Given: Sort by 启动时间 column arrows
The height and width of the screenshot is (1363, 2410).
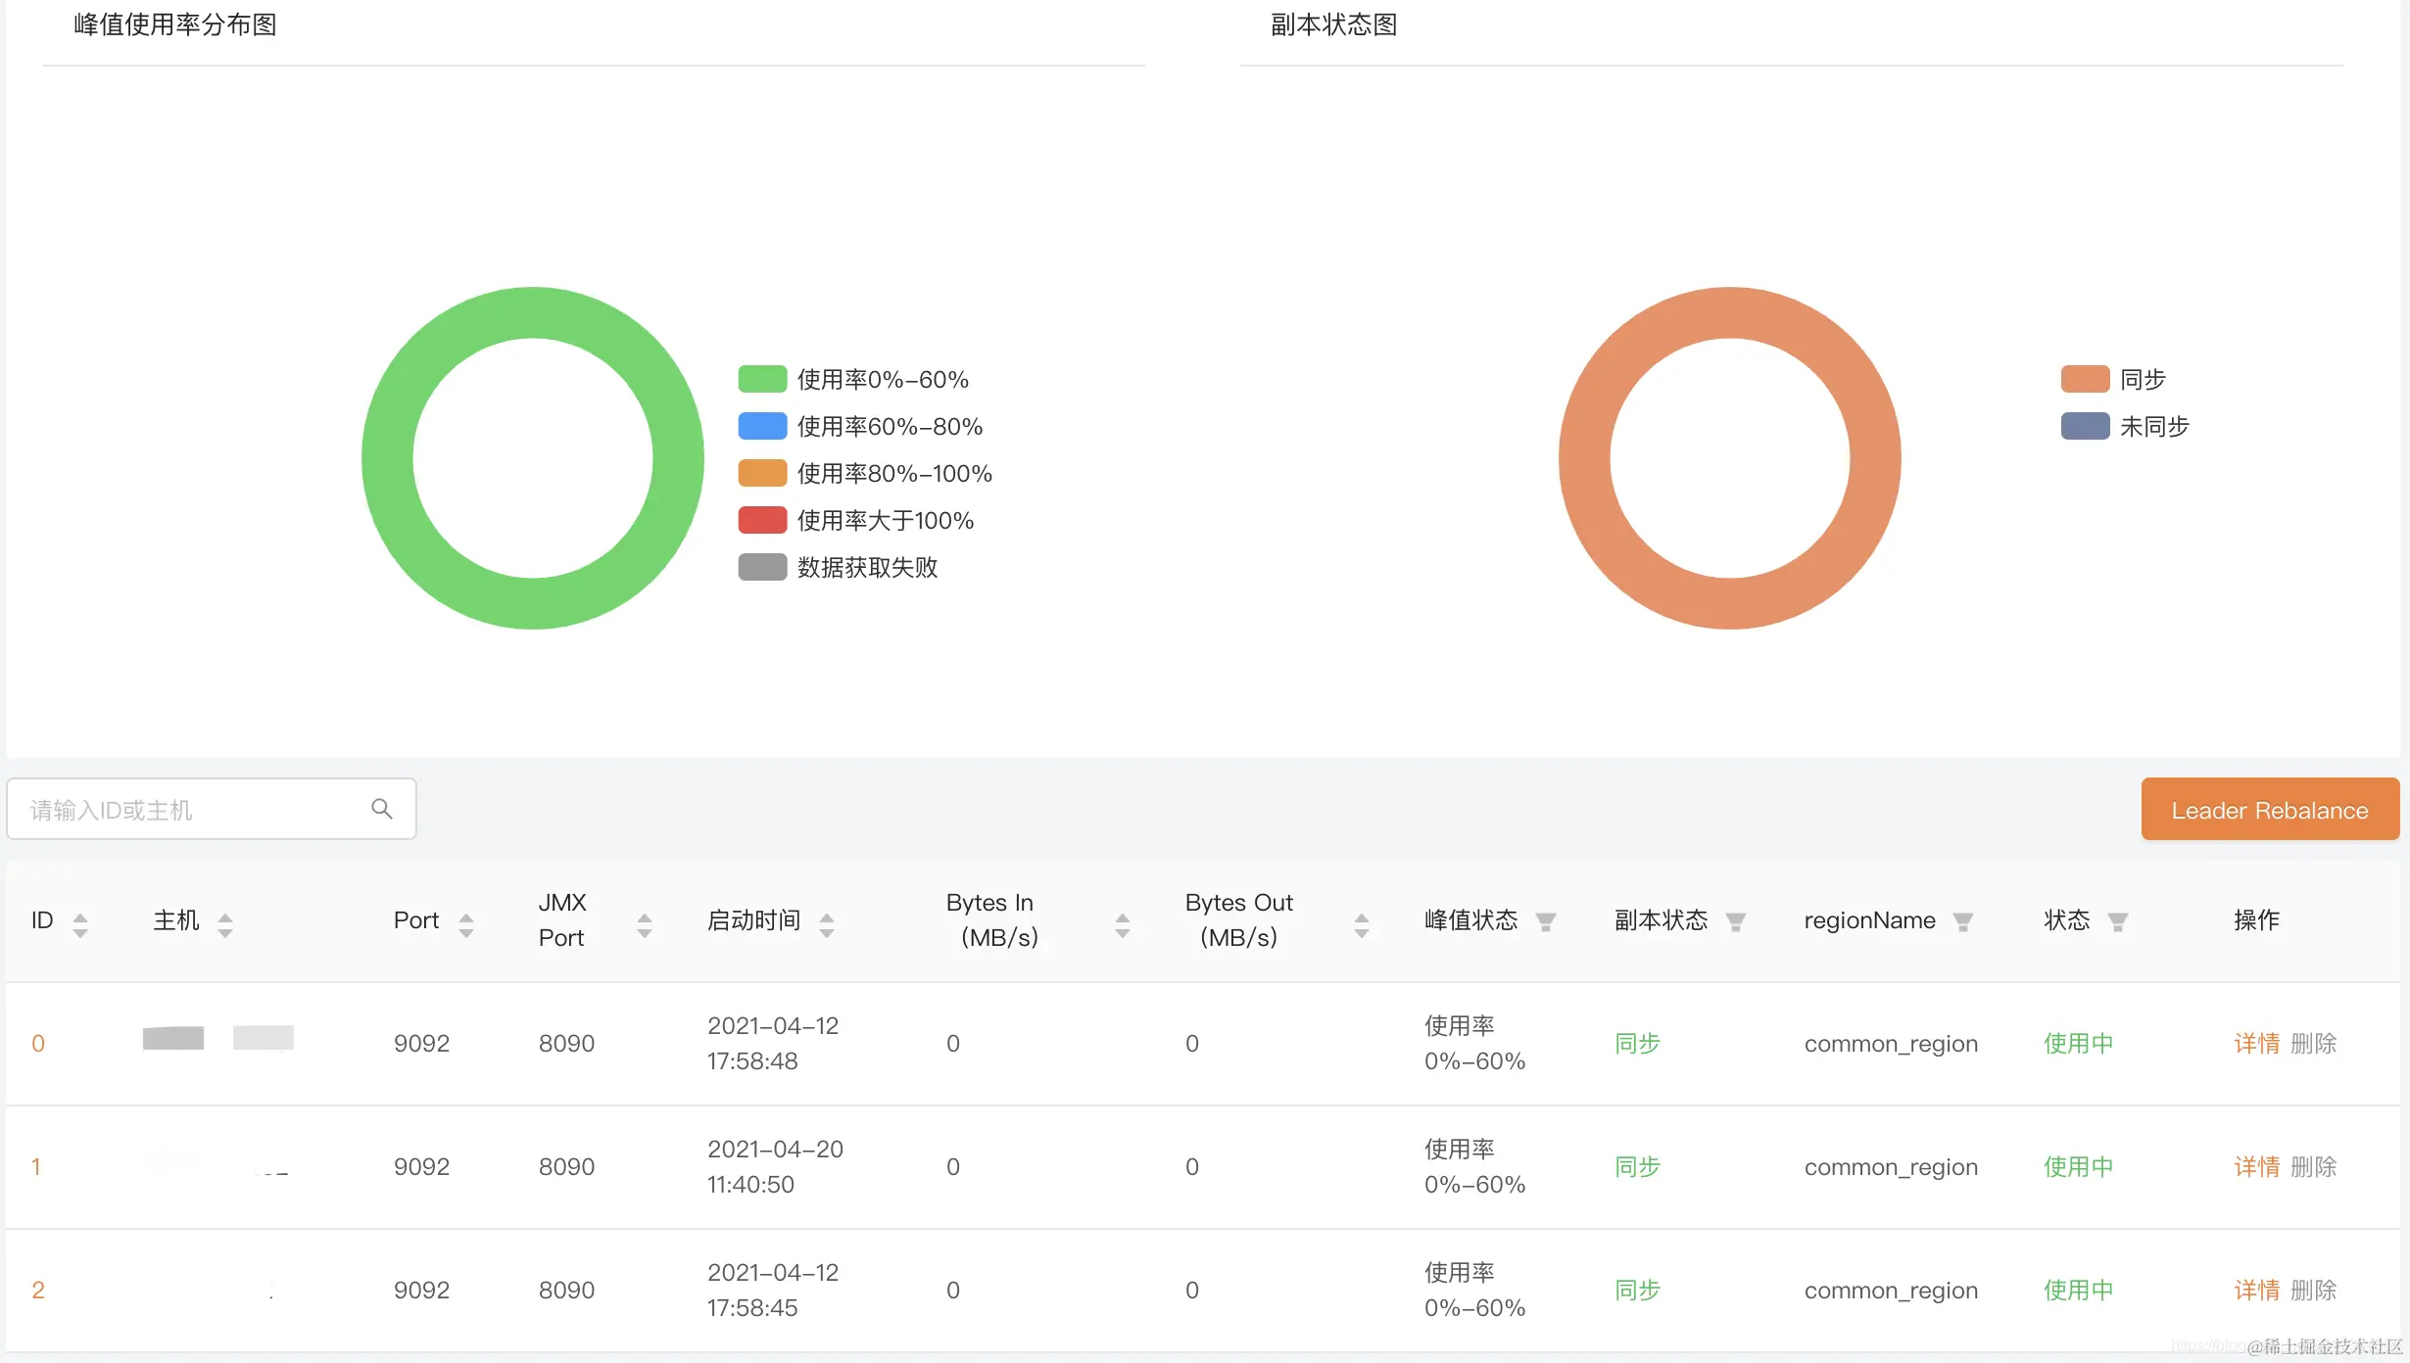Looking at the screenshot, I should (827, 924).
